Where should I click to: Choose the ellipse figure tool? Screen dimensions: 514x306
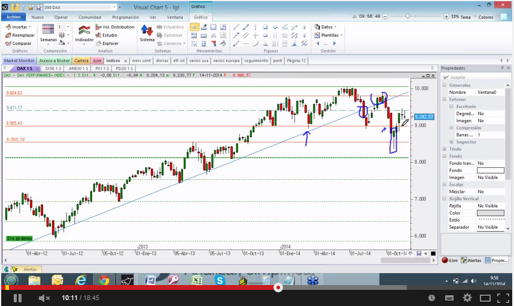coord(265,35)
